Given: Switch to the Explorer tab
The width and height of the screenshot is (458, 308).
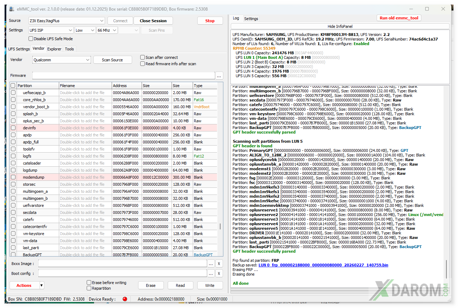Looking at the screenshot, I should point(54,49).
